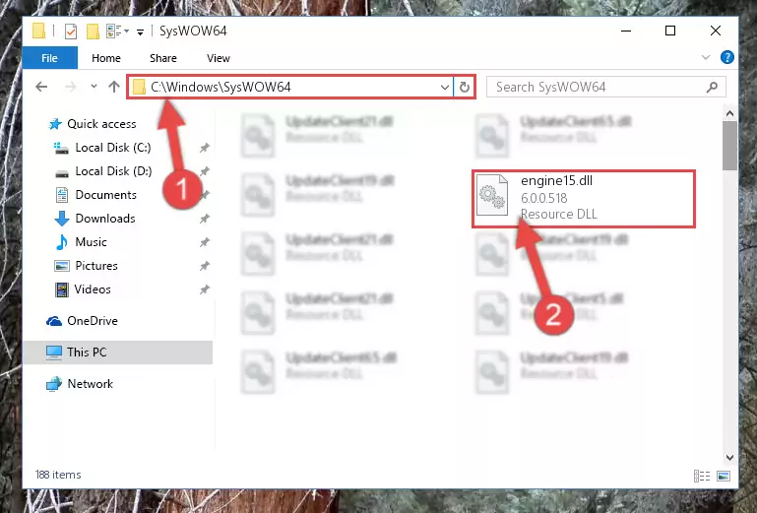Switch to the Share ribbon tab
The image size is (757, 513).
click(x=163, y=58)
